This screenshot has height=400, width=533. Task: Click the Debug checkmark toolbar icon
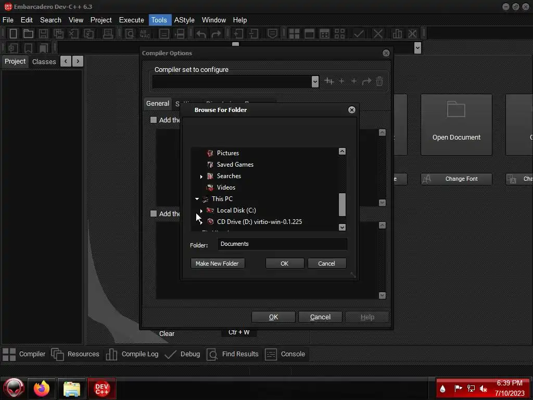[359, 34]
